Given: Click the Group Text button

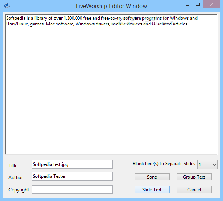Looking at the screenshot, I should (194, 177).
